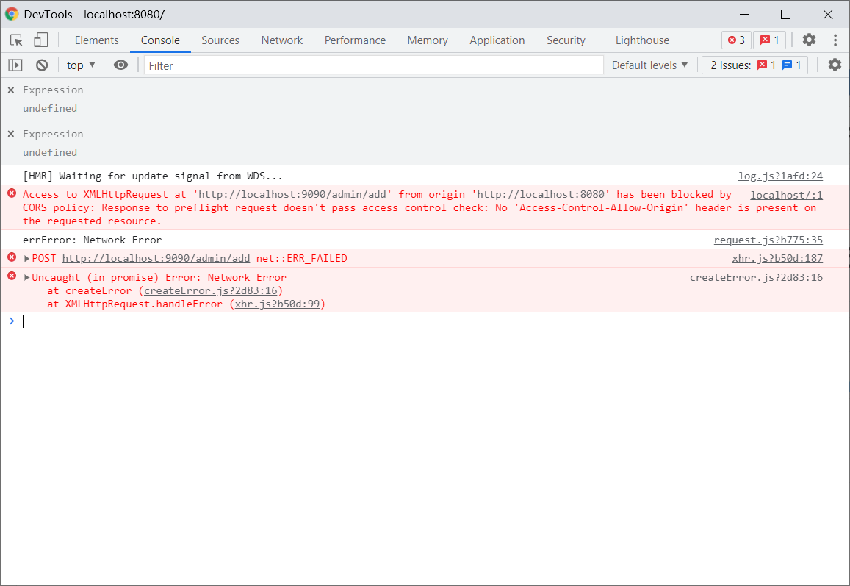Click the 1 page issue badge

769,40
